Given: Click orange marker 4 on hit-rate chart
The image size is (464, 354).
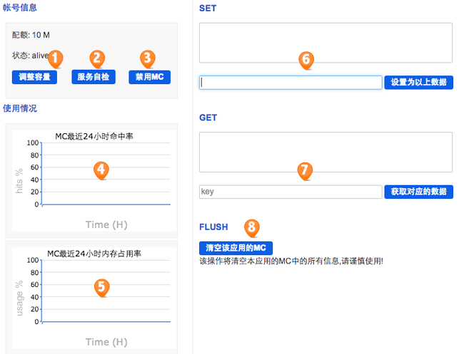Looking at the screenshot, I should click(x=101, y=170).
